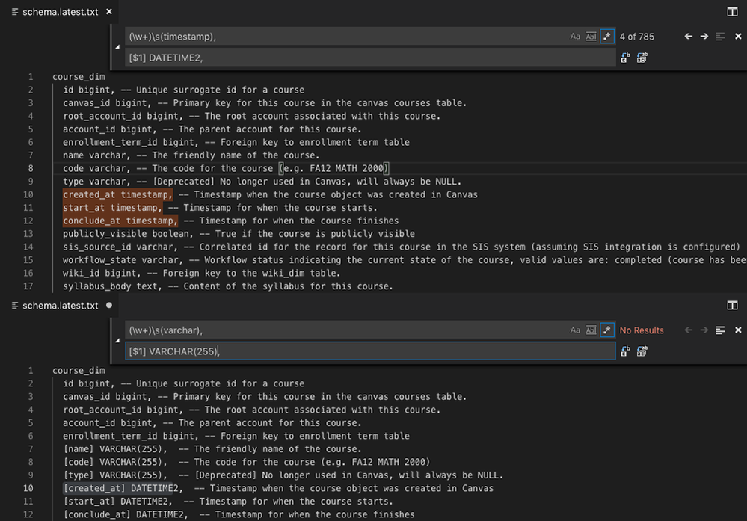Open Split Editor icon above the top editor
747x521 pixels.
732,11
